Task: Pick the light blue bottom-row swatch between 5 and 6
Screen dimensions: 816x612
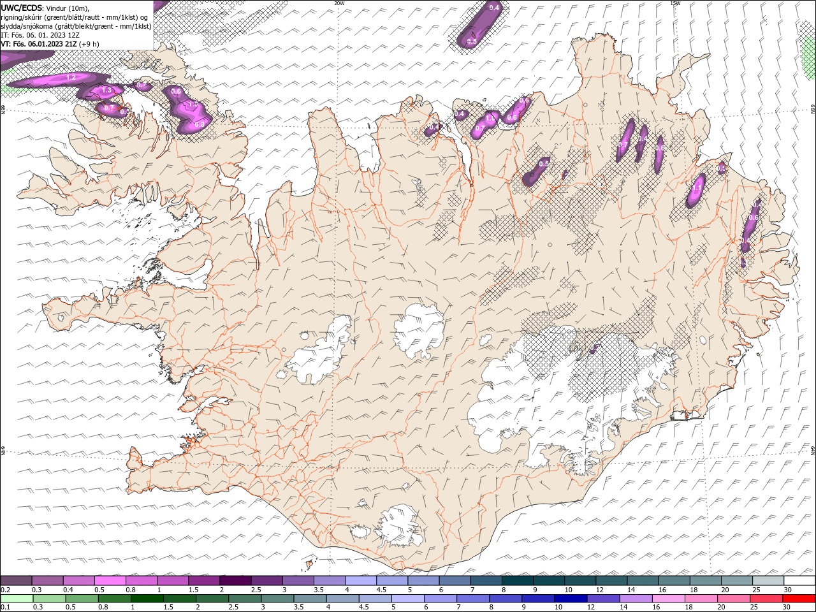Action: point(407,599)
